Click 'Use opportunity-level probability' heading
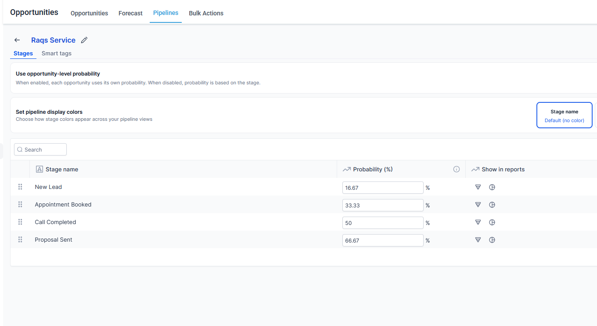The height and width of the screenshot is (326, 597). pyautogui.click(x=58, y=74)
